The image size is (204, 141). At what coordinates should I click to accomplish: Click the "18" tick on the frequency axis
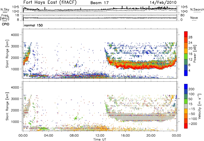click(17, 15)
